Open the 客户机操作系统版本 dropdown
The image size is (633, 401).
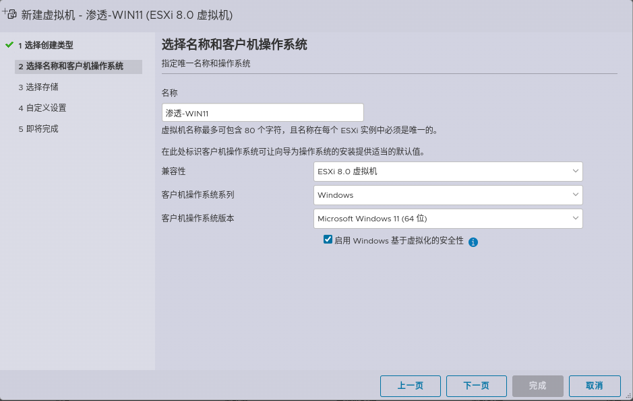[448, 219]
